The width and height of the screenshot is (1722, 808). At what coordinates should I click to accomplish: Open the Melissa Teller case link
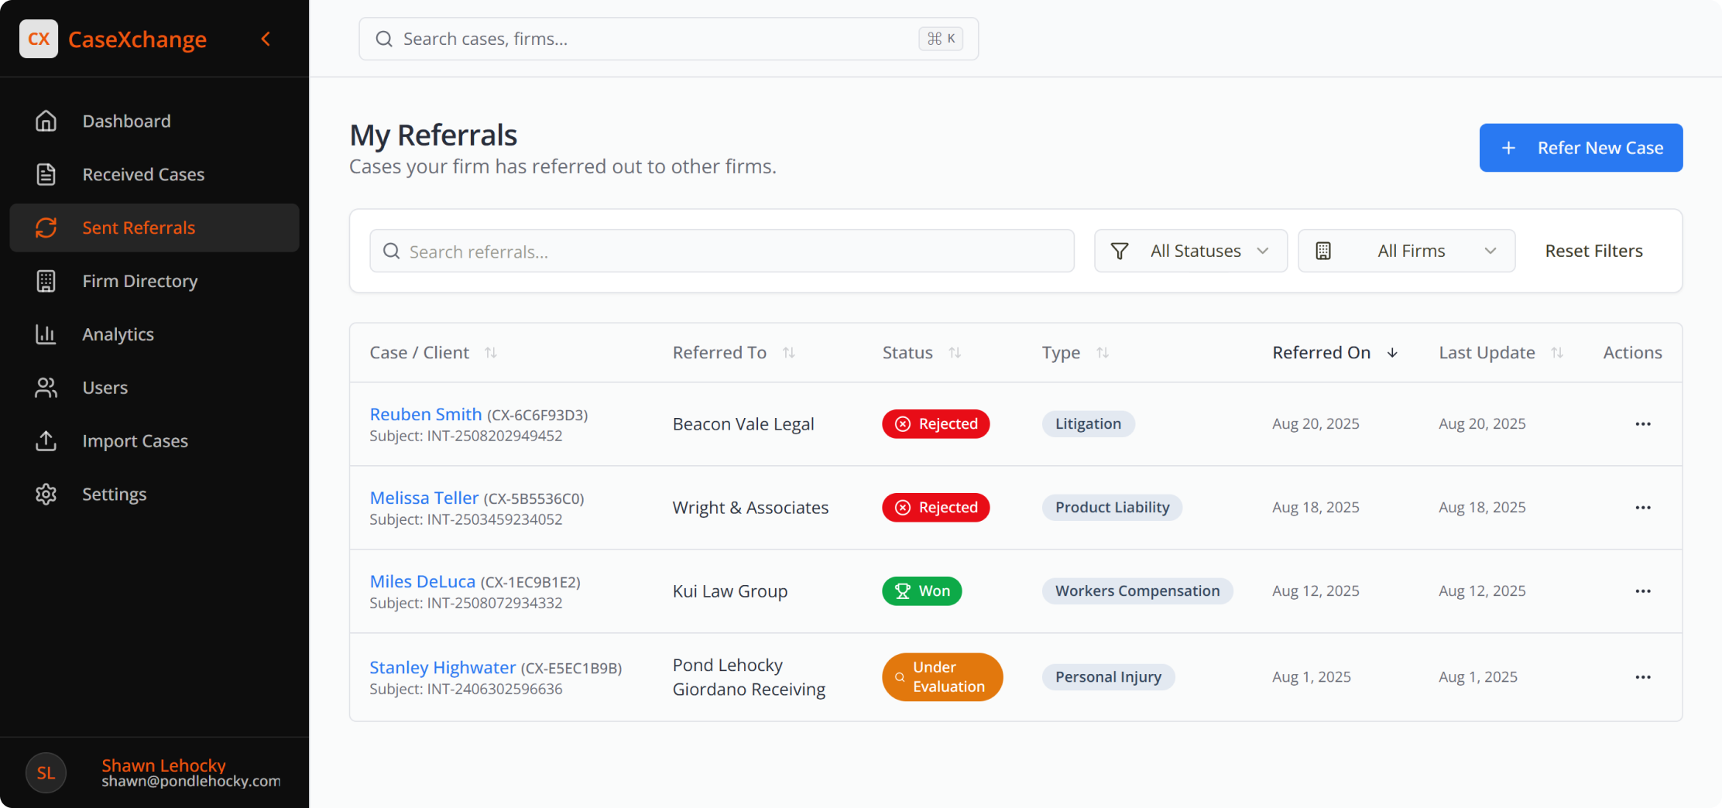click(424, 498)
